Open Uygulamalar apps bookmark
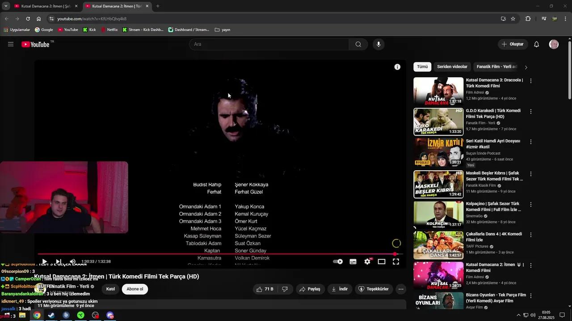 pos(17,30)
